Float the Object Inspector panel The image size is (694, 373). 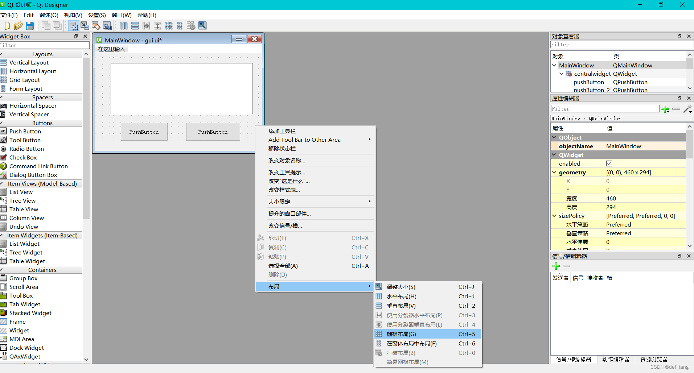pos(679,36)
